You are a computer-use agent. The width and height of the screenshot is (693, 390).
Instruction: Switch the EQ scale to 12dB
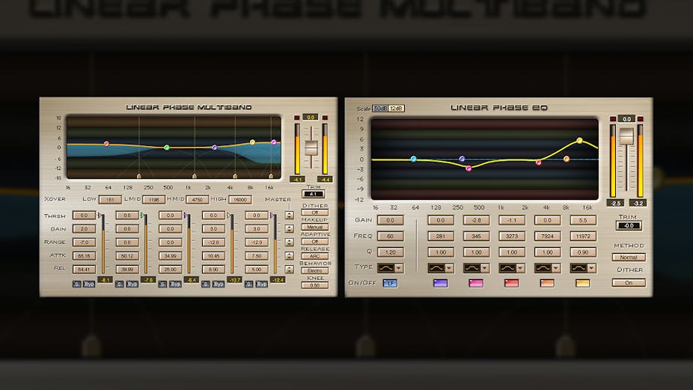click(396, 109)
